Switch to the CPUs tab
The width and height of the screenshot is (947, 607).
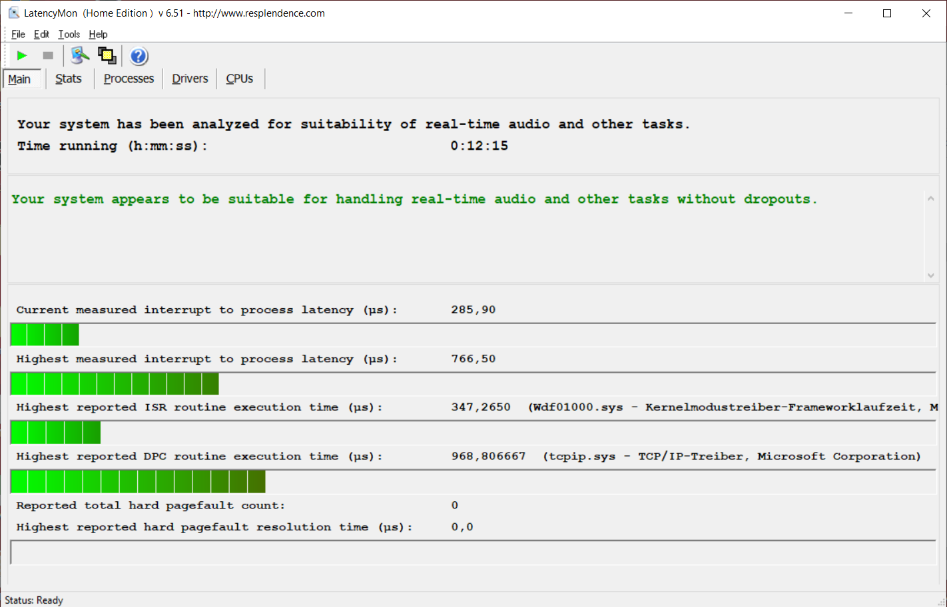[240, 79]
